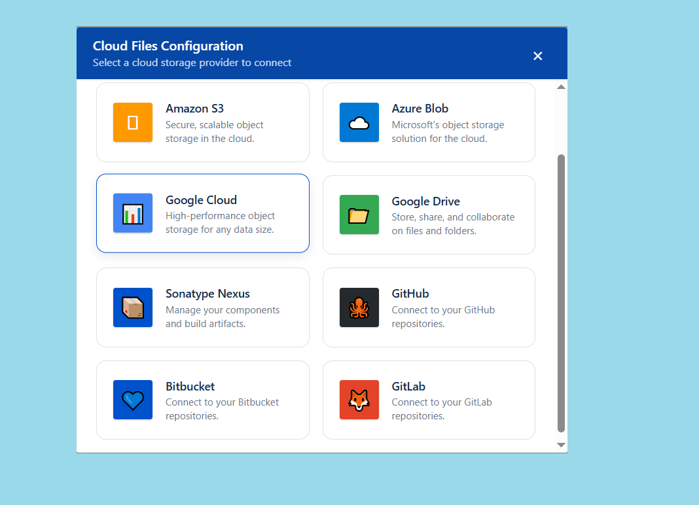Screen dimensions: 699x505
Task: Click the 'Cloud Files Configuration' heading
Action: click(168, 46)
